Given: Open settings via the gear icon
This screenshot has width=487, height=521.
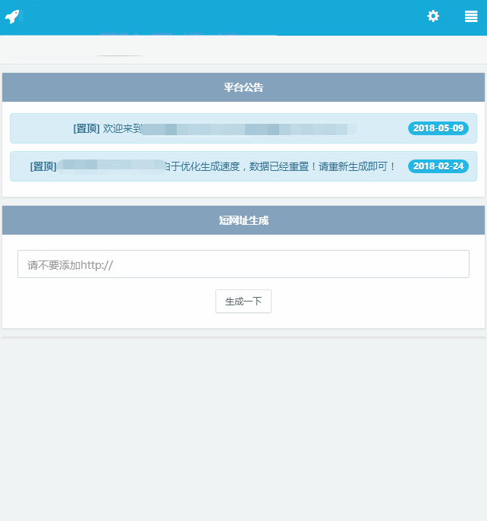Looking at the screenshot, I should click(433, 16).
